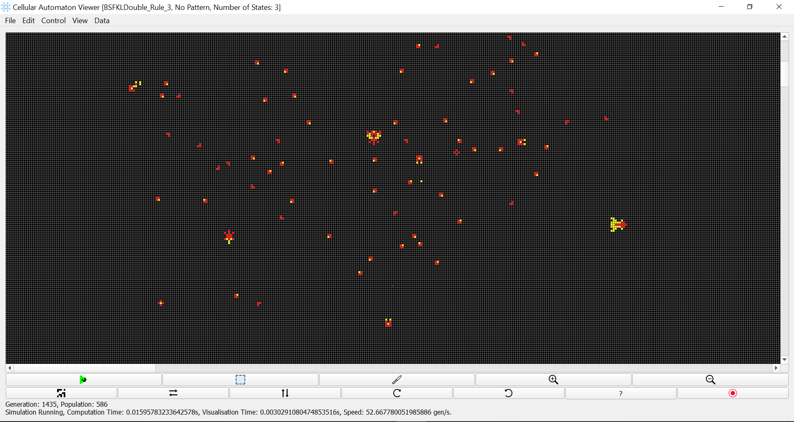794x422 pixels.
Task: Close the Cellular Automaton Viewer window
Action: pos(779,7)
